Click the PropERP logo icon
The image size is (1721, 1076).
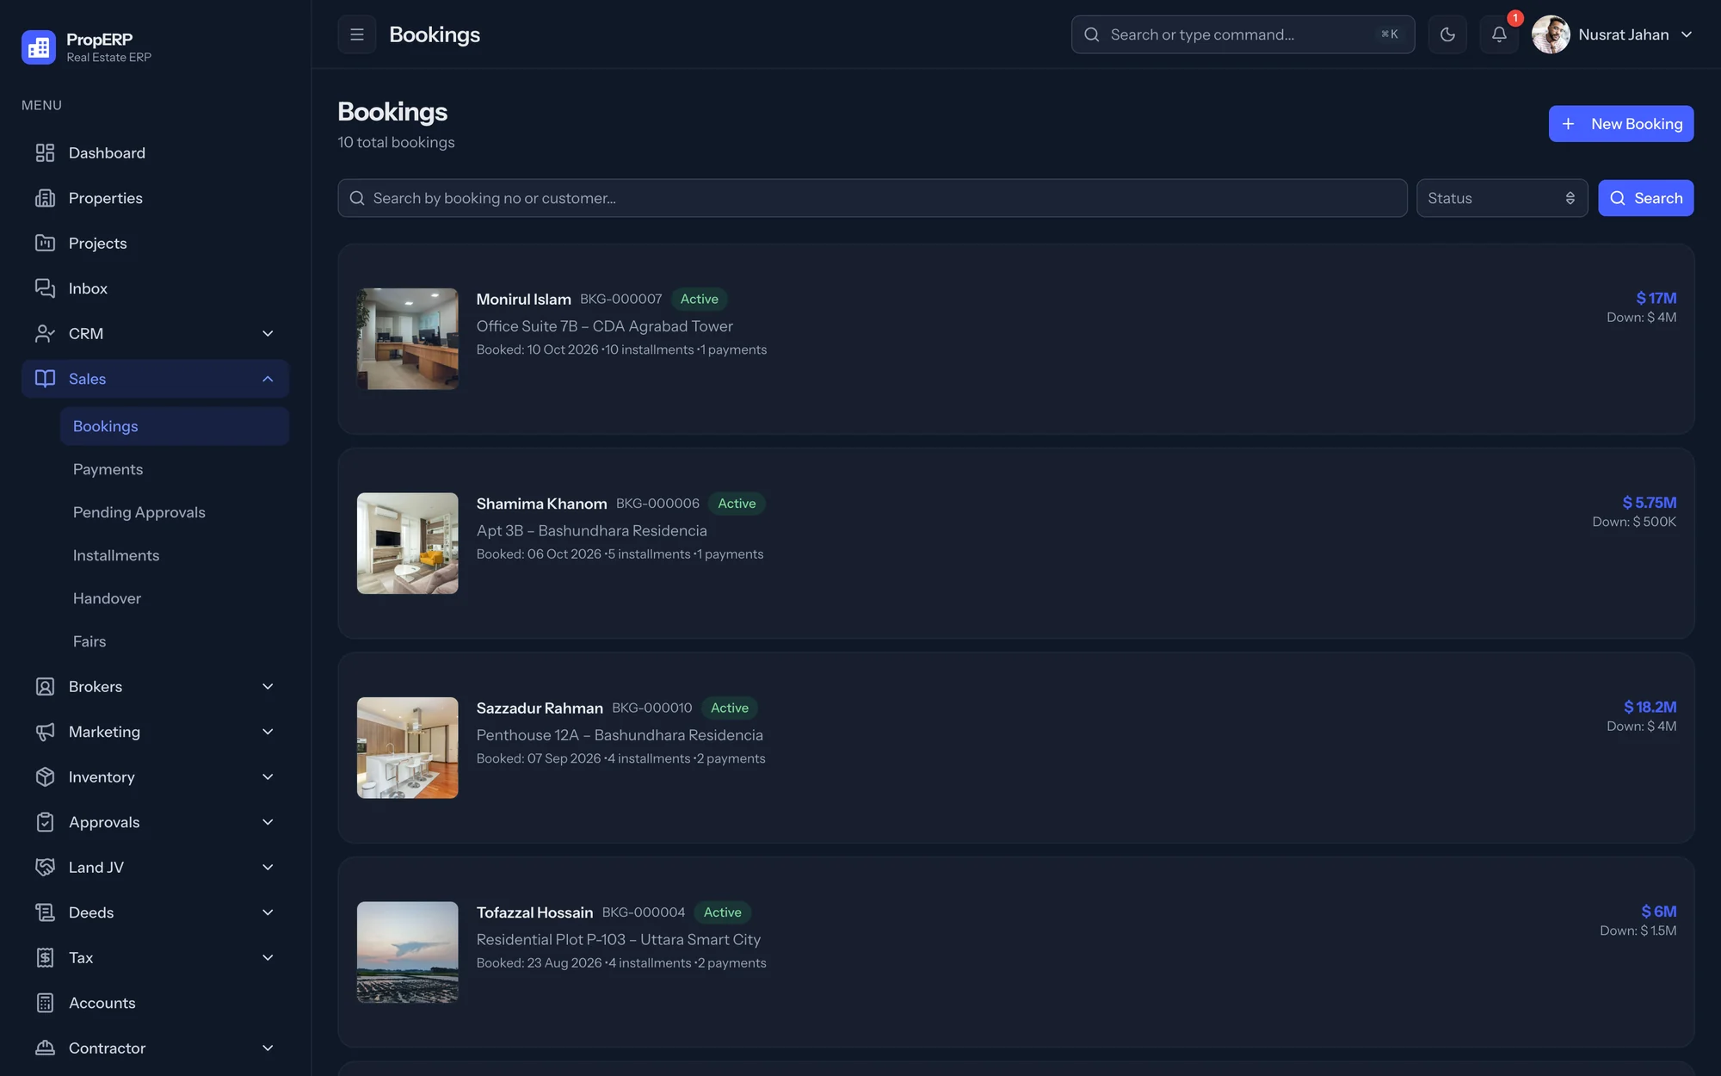(39, 47)
